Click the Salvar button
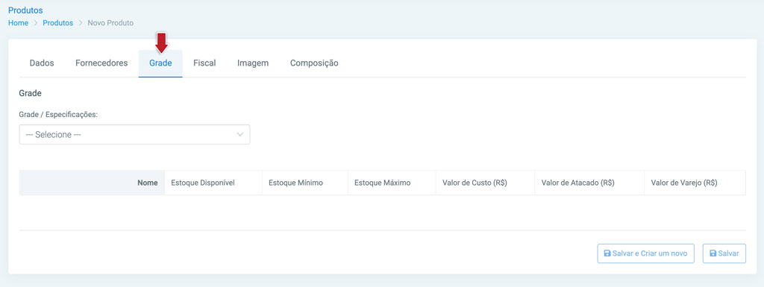764x287 pixels. (x=724, y=253)
